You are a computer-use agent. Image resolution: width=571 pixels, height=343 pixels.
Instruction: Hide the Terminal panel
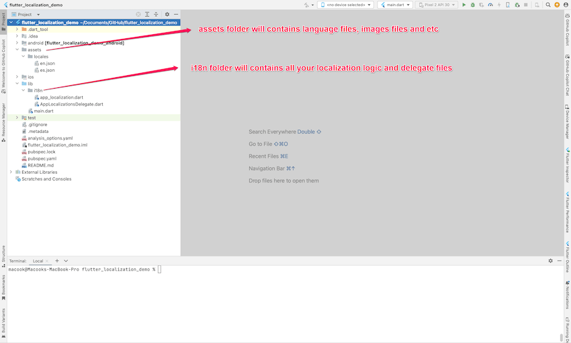(560, 261)
